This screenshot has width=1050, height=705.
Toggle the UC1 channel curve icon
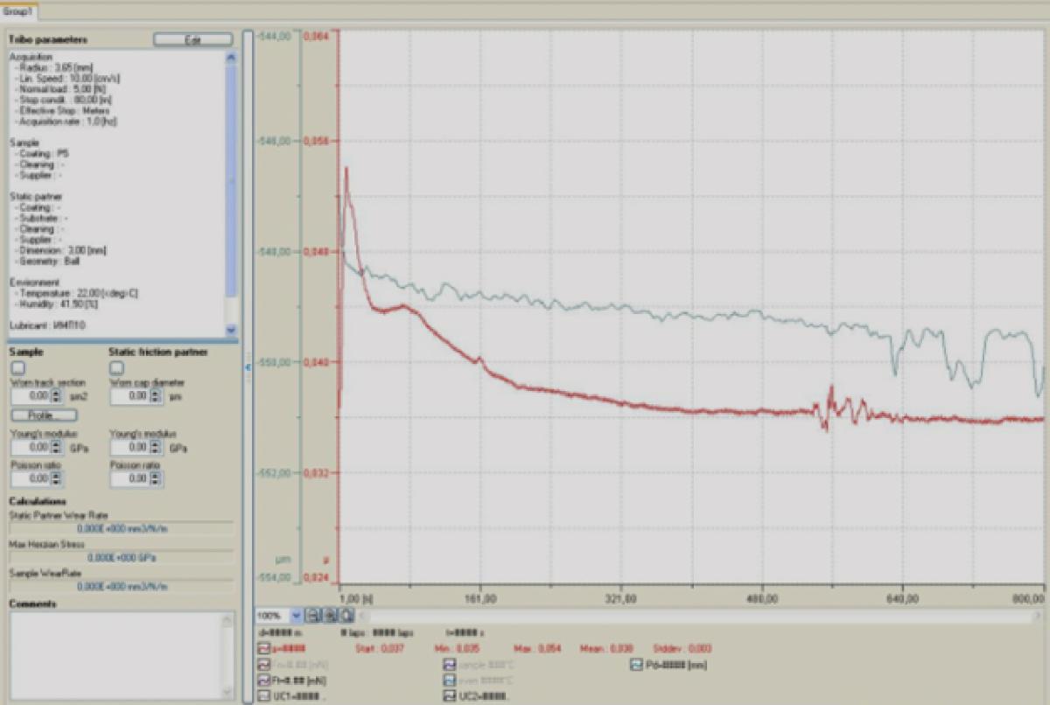pyautogui.click(x=264, y=696)
